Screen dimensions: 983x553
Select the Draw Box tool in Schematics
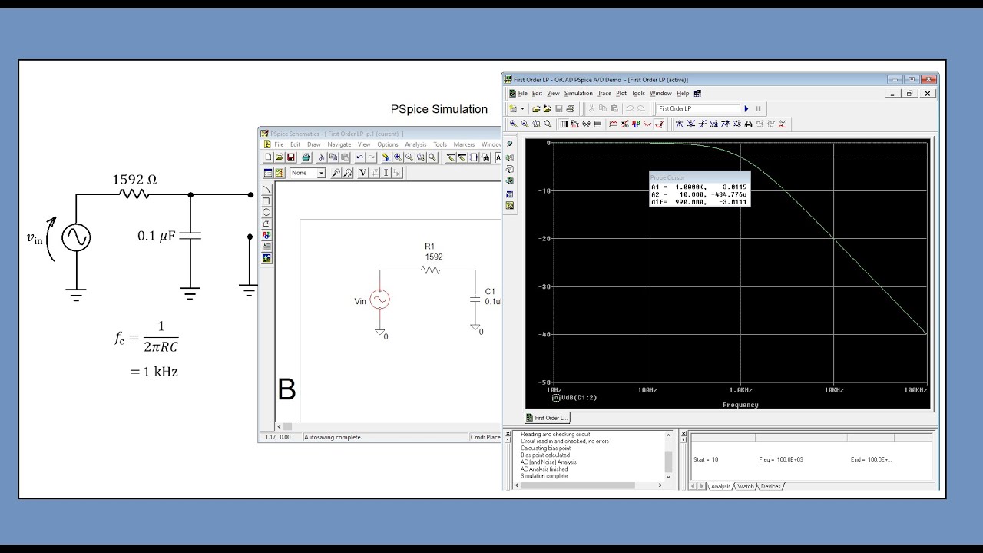(266, 200)
